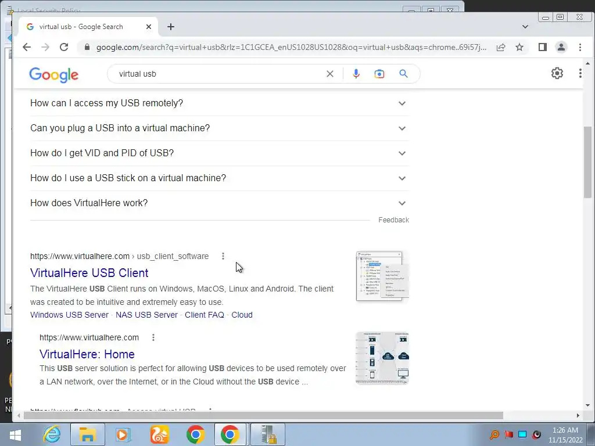Share this page via address bar icon
The image size is (595, 446).
pyautogui.click(x=501, y=47)
